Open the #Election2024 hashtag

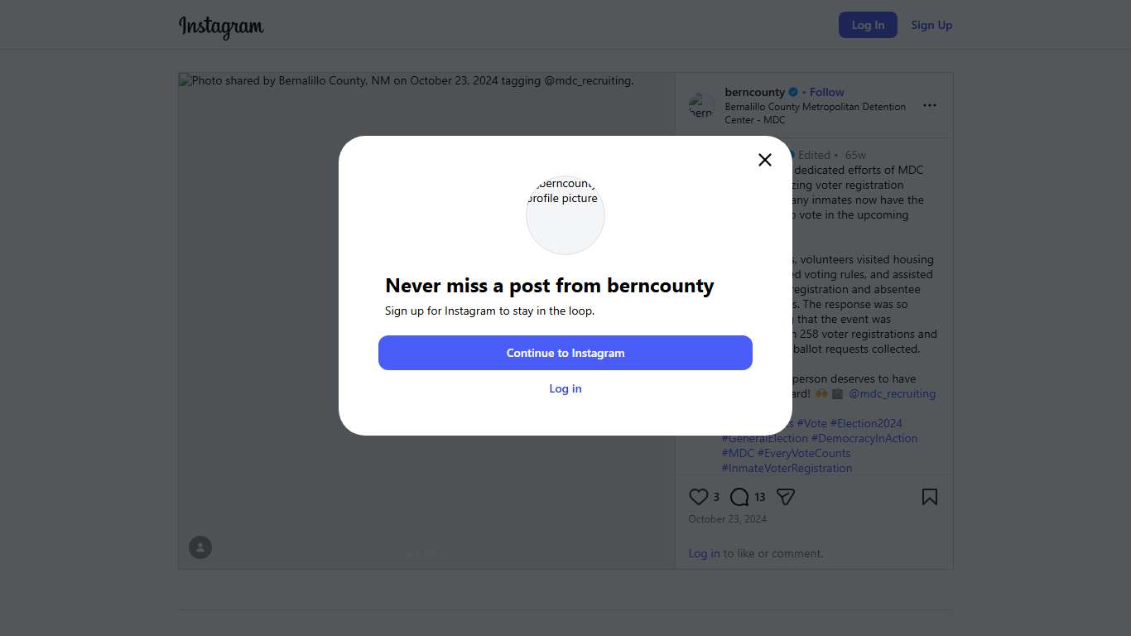(866, 423)
